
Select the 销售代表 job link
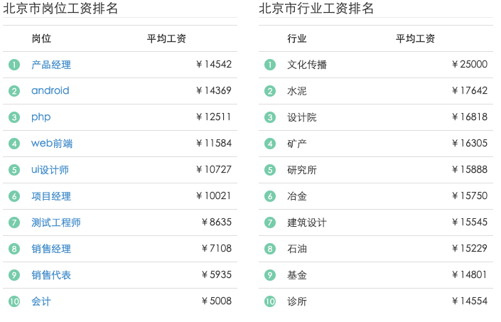(x=51, y=275)
